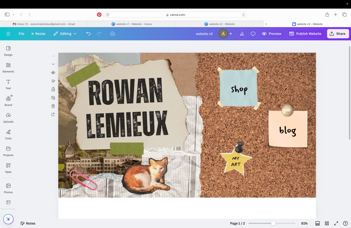351x228 pixels.
Task: Click the Share button
Action: pos(338,34)
